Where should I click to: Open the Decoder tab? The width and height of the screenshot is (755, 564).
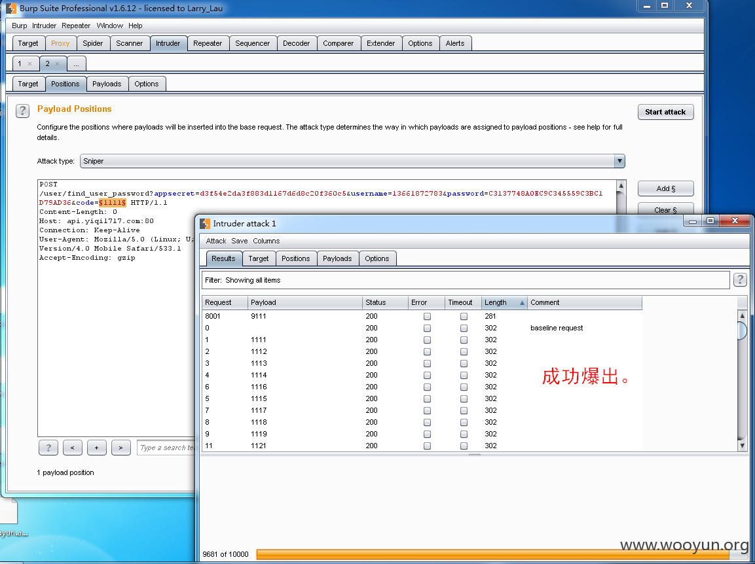coord(296,43)
